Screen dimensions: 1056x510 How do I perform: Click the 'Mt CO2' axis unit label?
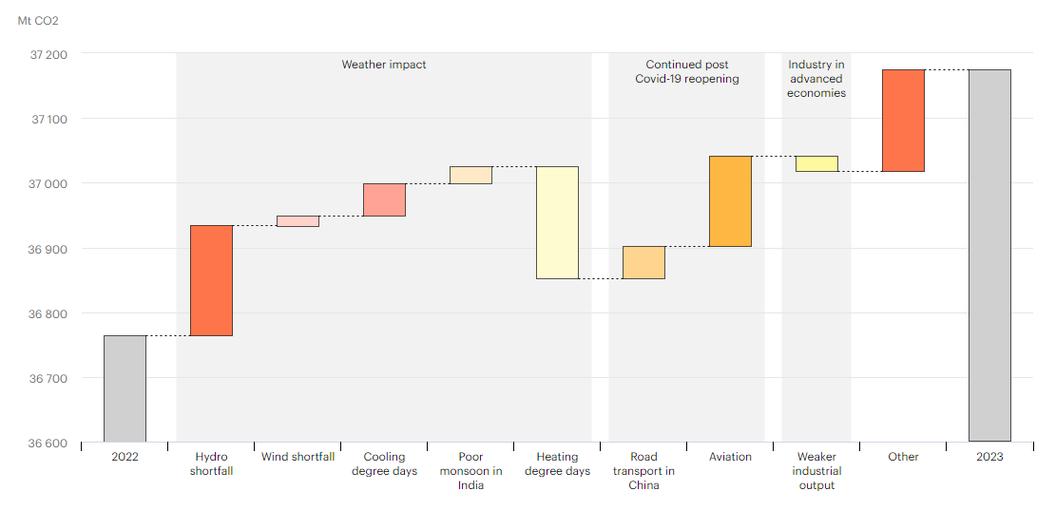38,20
